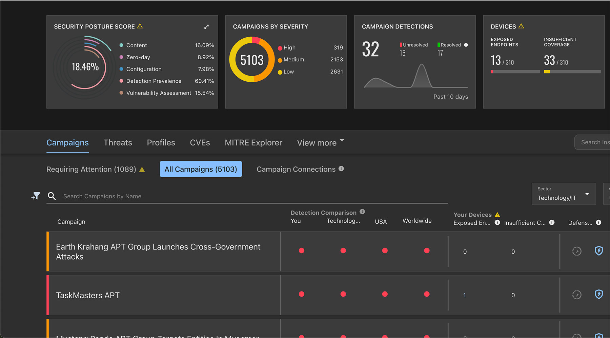Show Insufficient Coverage column info icon
Viewport: 610px width, 338px height.
552,222
